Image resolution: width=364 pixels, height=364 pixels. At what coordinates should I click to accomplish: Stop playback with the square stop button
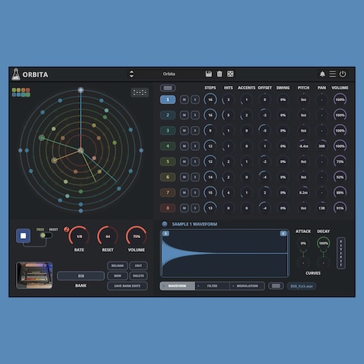[x=23, y=236]
